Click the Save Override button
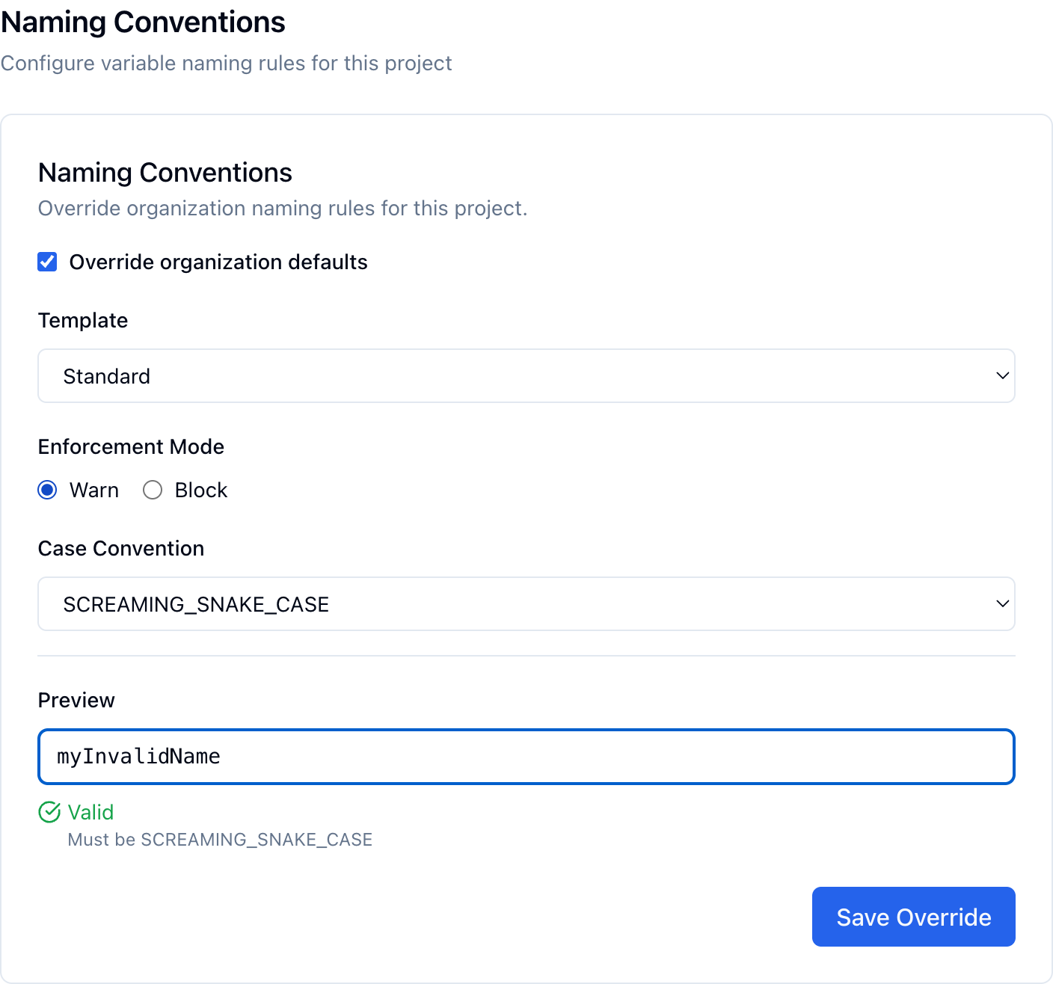Image resolution: width=1053 pixels, height=984 pixels. tap(913, 917)
